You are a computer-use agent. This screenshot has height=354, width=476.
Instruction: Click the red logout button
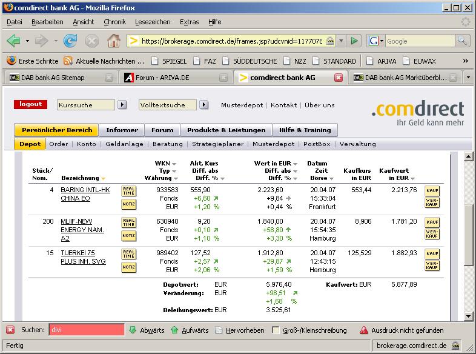pos(30,104)
